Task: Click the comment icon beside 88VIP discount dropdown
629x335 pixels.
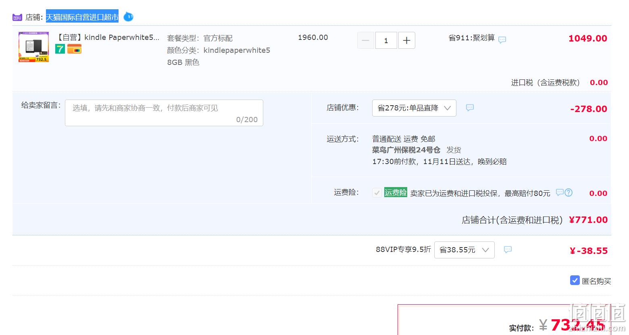Action: [508, 250]
